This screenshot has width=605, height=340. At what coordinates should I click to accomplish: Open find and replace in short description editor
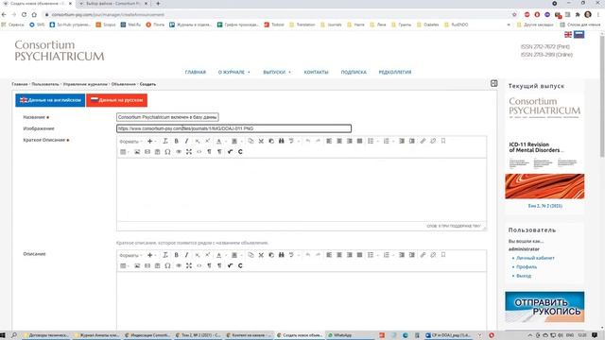(282, 141)
